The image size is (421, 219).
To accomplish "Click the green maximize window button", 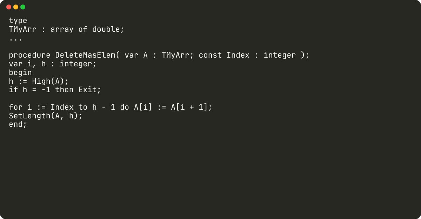I will tap(23, 7).
